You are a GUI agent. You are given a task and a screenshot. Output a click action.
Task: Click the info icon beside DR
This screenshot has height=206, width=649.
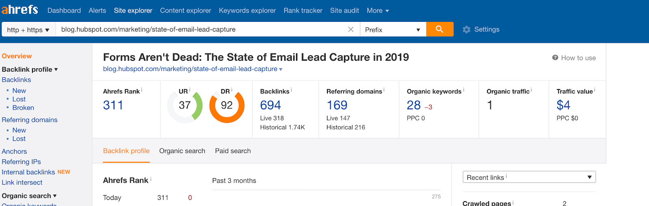(x=232, y=90)
